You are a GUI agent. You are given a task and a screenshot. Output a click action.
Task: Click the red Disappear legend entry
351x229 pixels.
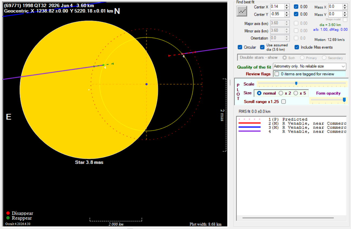click(x=19, y=213)
